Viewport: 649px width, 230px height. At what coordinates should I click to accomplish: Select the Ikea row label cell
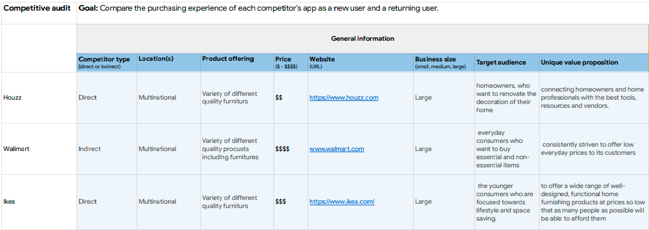click(39, 201)
